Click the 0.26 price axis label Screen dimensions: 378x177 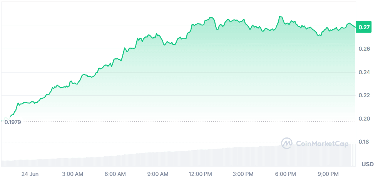coord(364,49)
